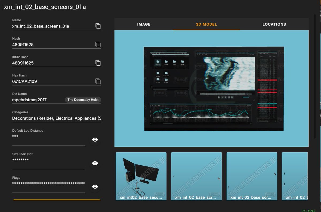Open the xm_int02_base_secu thumbnail
Screen dimensions: 321x212
tap(141, 176)
